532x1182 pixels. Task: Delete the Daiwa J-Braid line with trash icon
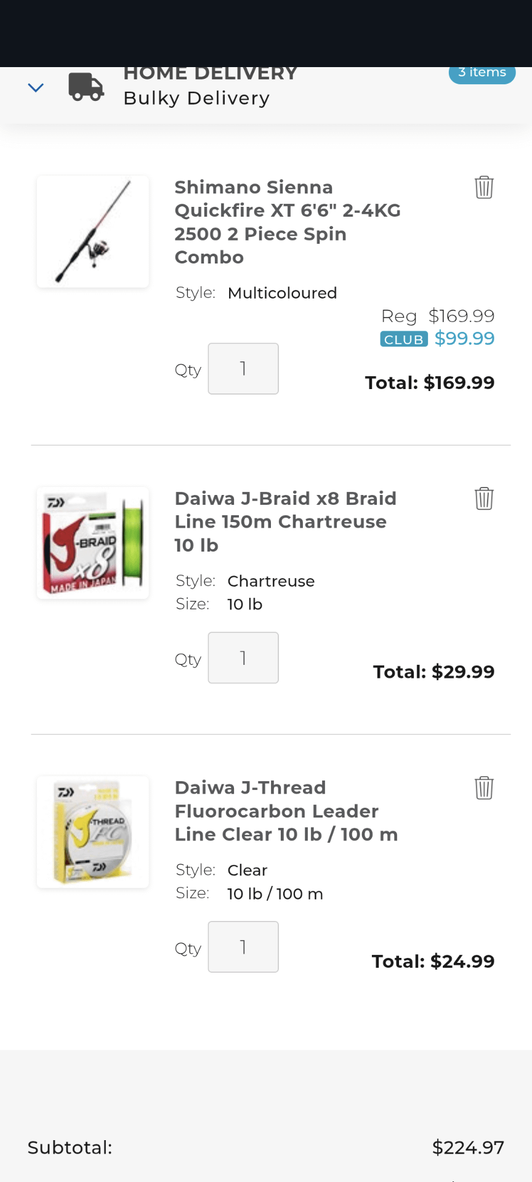[x=484, y=499]
